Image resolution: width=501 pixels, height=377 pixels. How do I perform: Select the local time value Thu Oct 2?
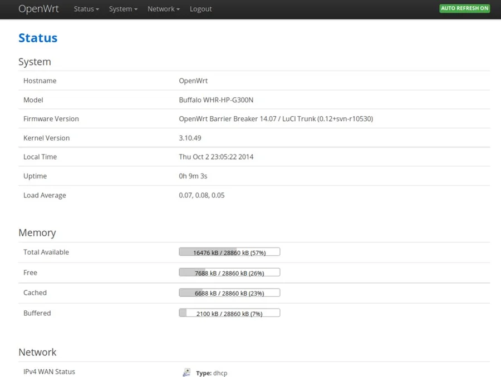pyautogui.click(x=216, y=157)
